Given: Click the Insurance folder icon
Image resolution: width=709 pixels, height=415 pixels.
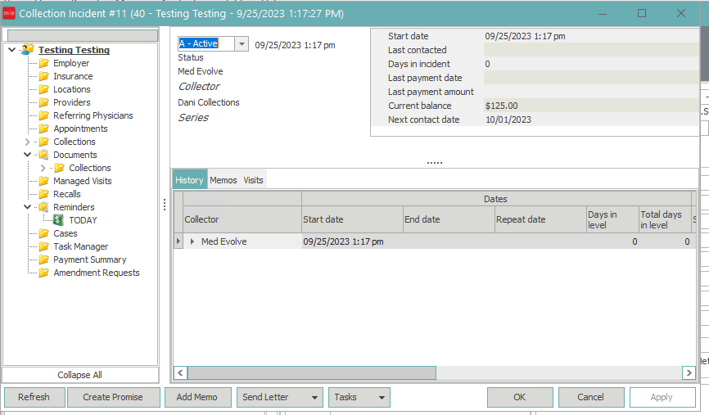Looking at the screenshot, I should click(43, 76).
